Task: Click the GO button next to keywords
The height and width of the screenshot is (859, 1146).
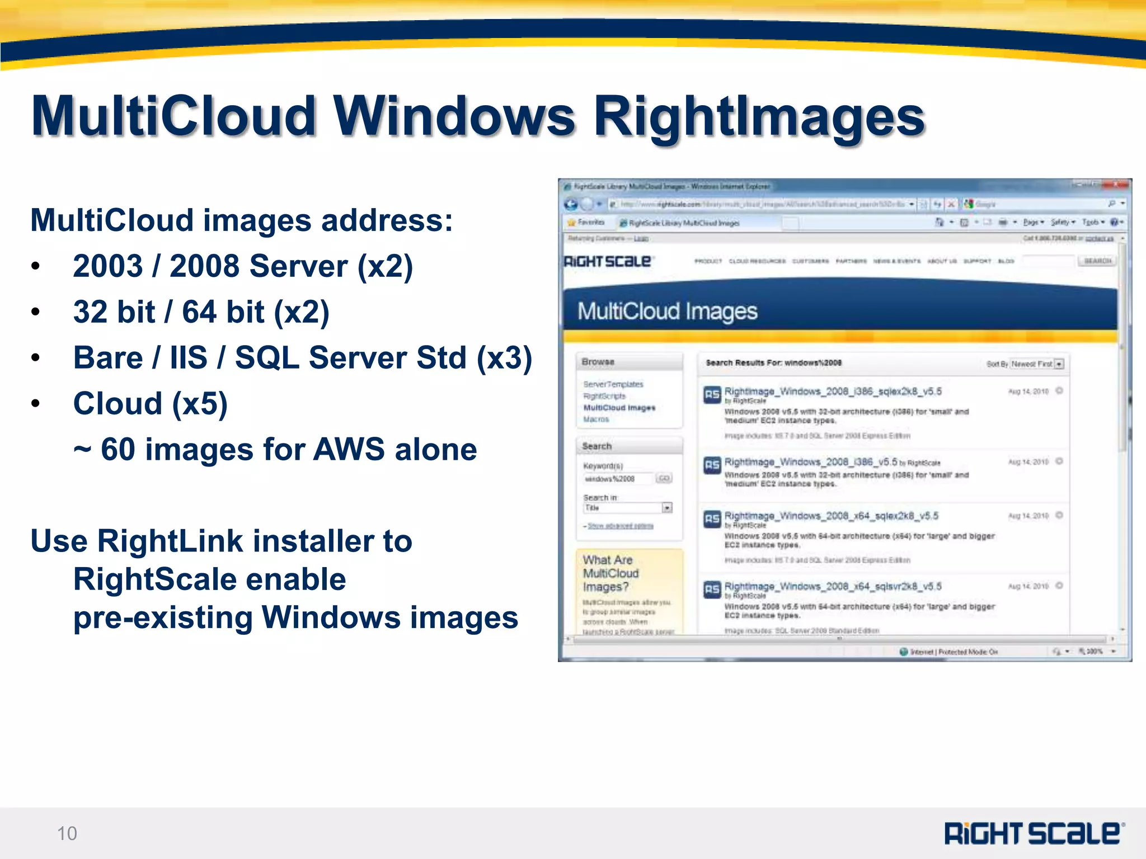Action: pos(664,478)
